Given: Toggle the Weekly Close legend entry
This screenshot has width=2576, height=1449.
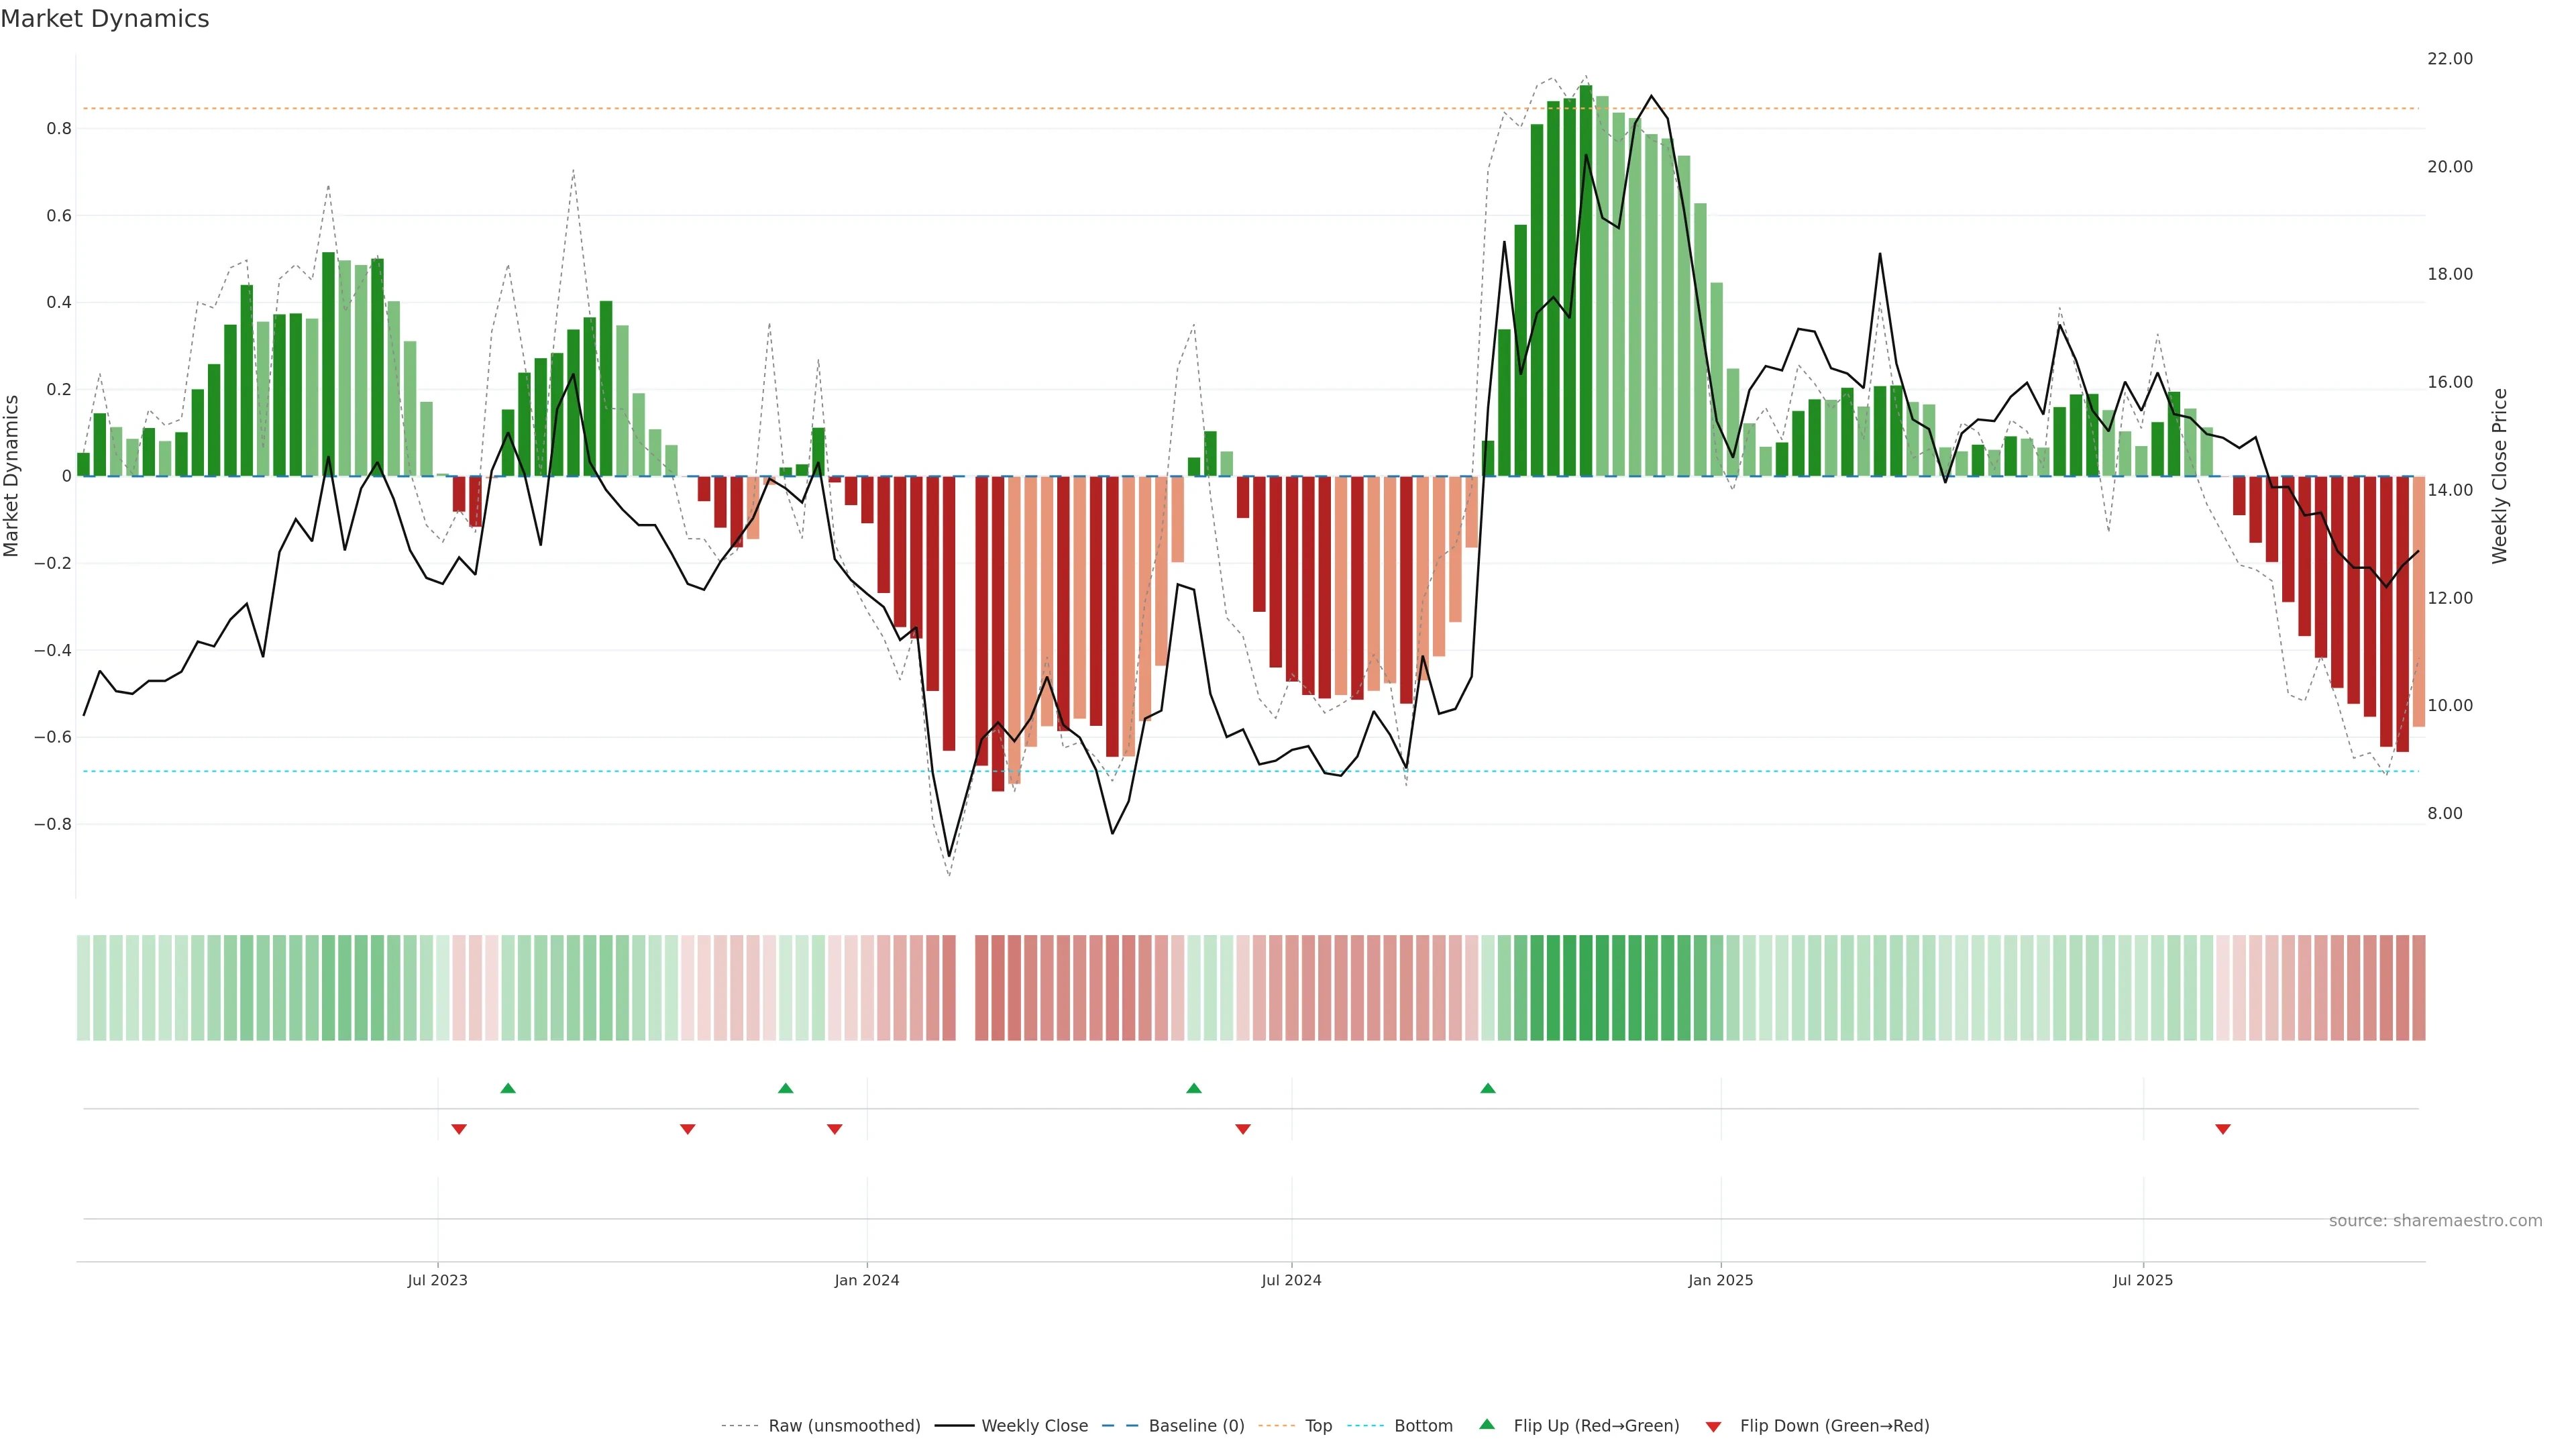Looking at the screenshot, I should point(1034,1425).
